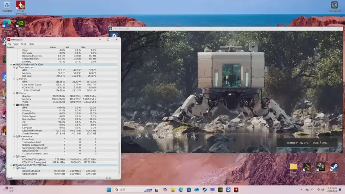345x194 pixels.
Task: Select the Hot Spot temperature row
Action: 62,76
